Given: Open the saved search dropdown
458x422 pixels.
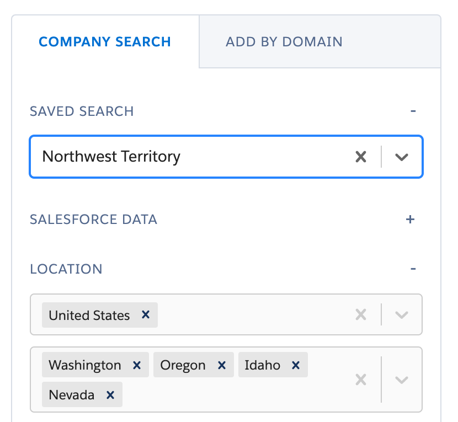Looking at the screenshot, I should click(402, 157).
